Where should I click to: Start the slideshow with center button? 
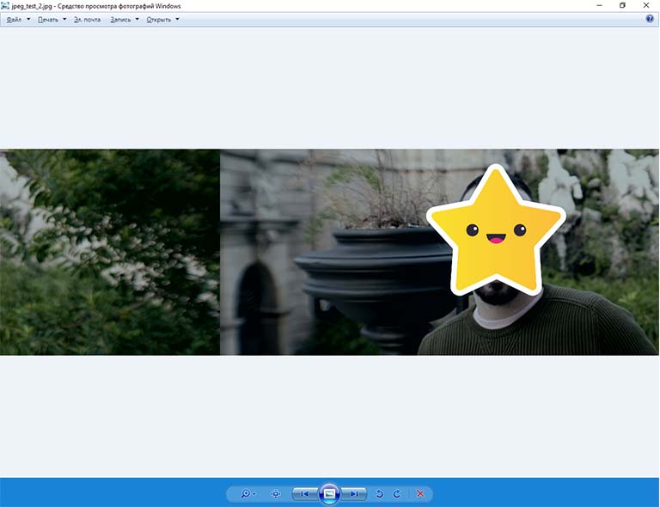(x=329, y=494)
